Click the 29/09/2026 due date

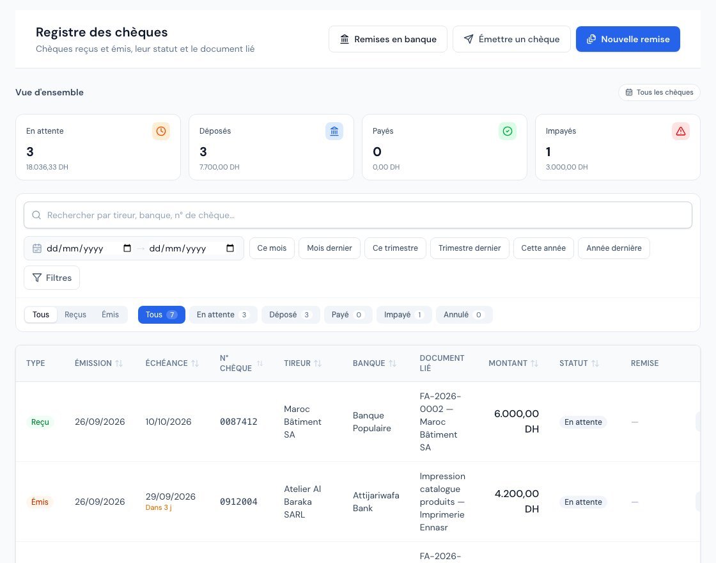point(170,496)
